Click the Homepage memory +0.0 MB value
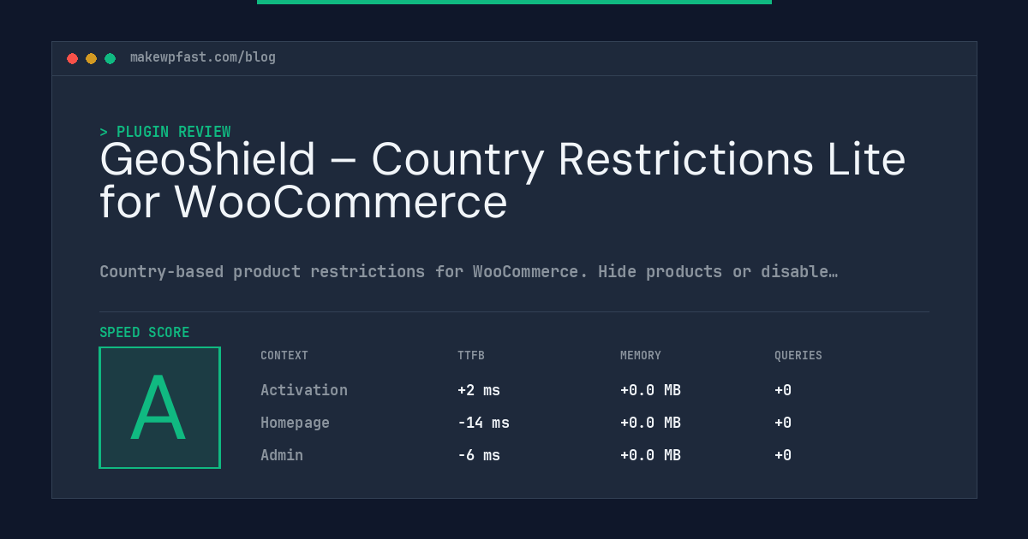Screen dimensions: 1028x539 pos(650,423)
